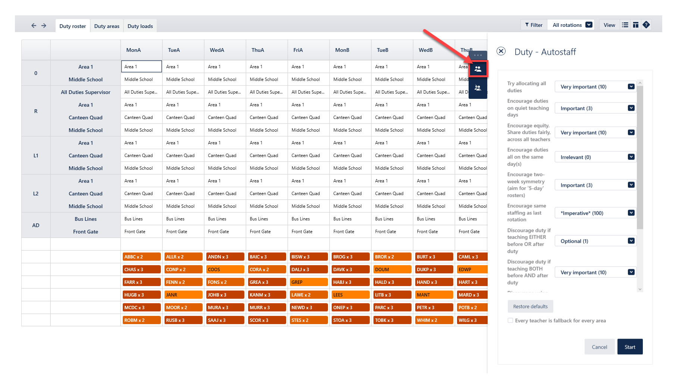
Task: Select teacher tag JANR
Action: (183, 295)
